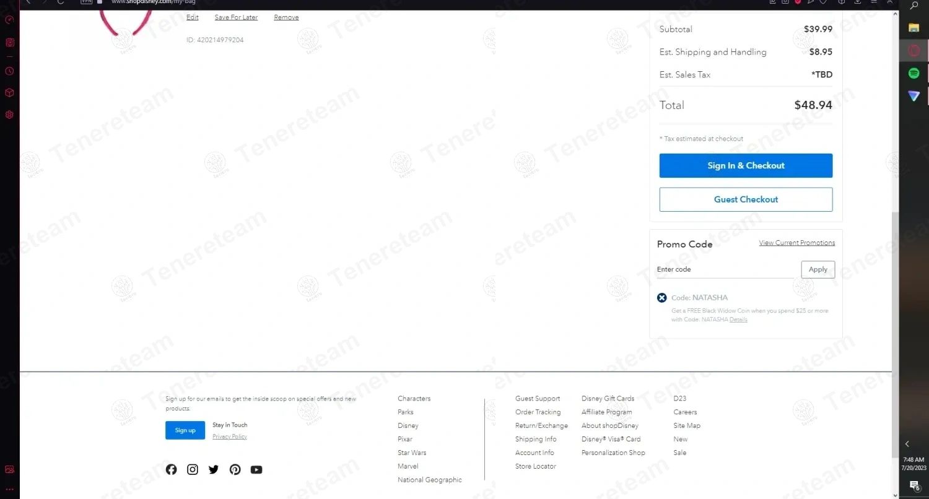Open Return/Exchange footer link

tap(541, 426)
